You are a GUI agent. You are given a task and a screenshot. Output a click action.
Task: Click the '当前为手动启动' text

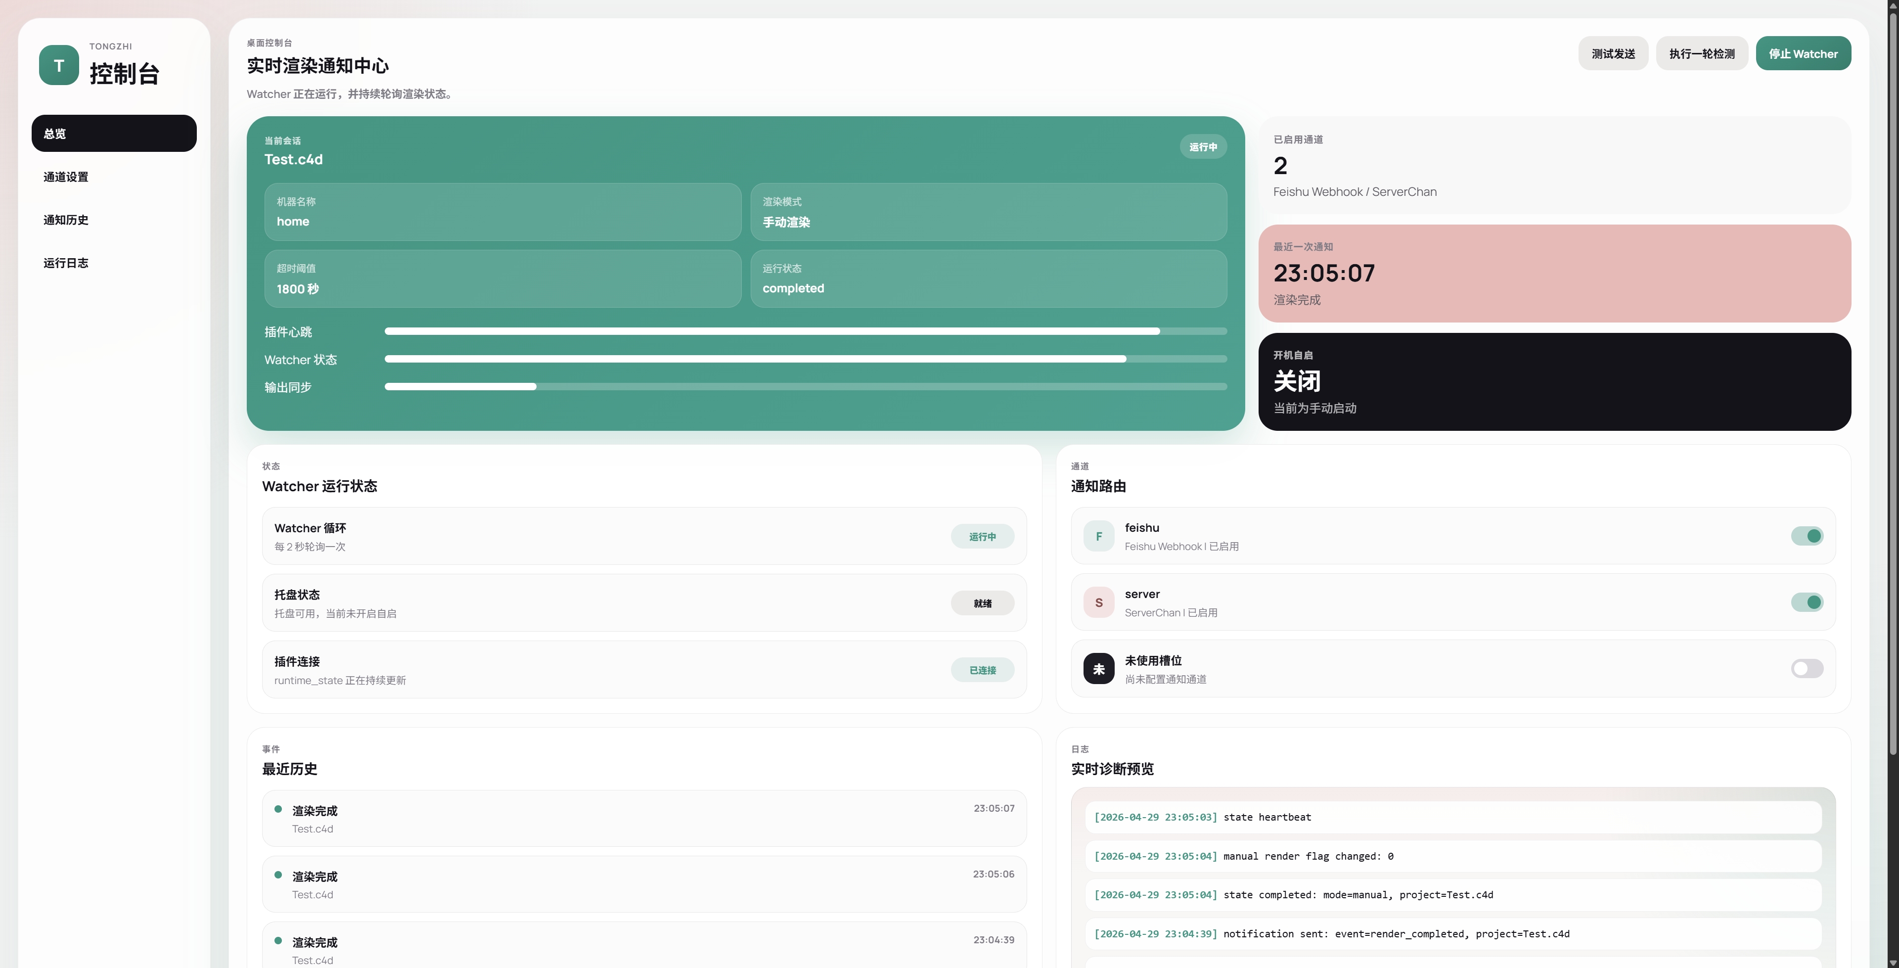coord(1315,409)
